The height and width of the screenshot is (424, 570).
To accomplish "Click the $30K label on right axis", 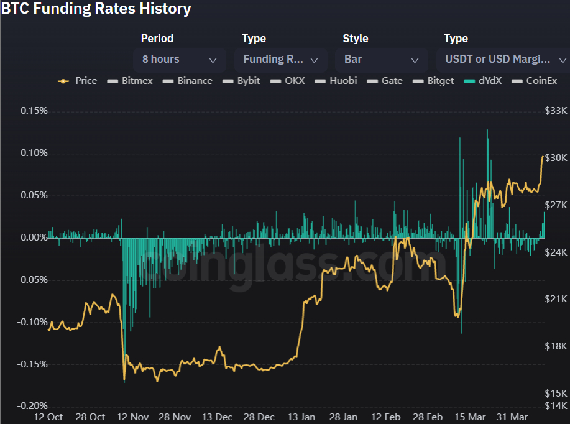I will point(556,157).
